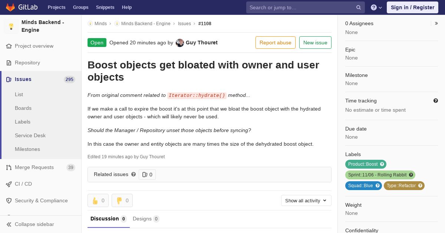445x233 pixels.
Task: Open CI / CD rocket icon
Action: click(x=9, y=184)
